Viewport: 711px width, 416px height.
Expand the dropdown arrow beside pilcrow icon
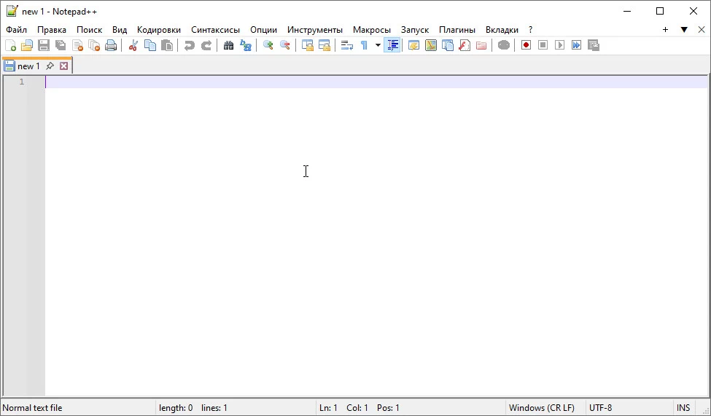coord(378,45)
